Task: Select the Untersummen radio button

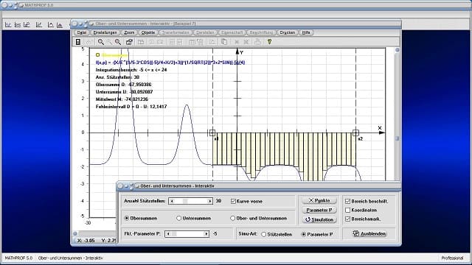Action: (178, 218)
